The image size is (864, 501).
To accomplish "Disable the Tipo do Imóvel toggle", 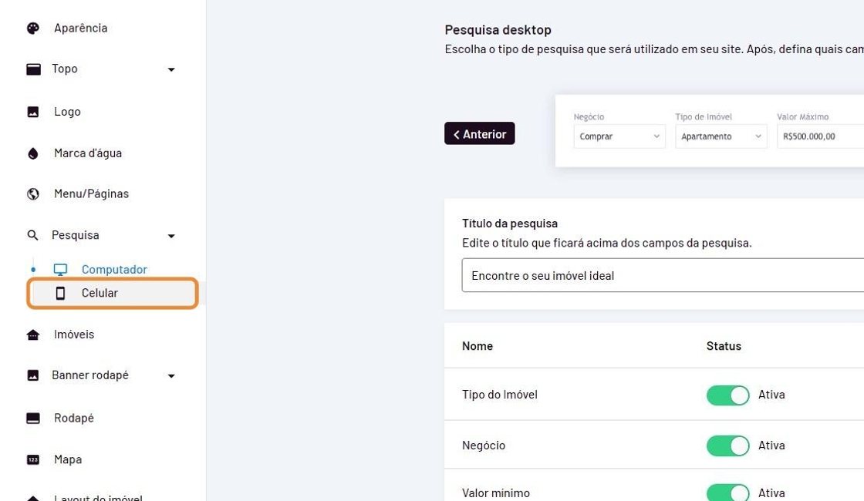I will 727,395.
